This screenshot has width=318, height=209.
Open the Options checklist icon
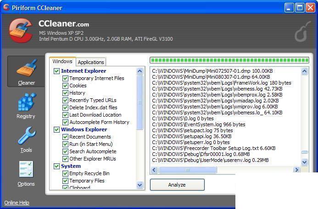[26, 169]
